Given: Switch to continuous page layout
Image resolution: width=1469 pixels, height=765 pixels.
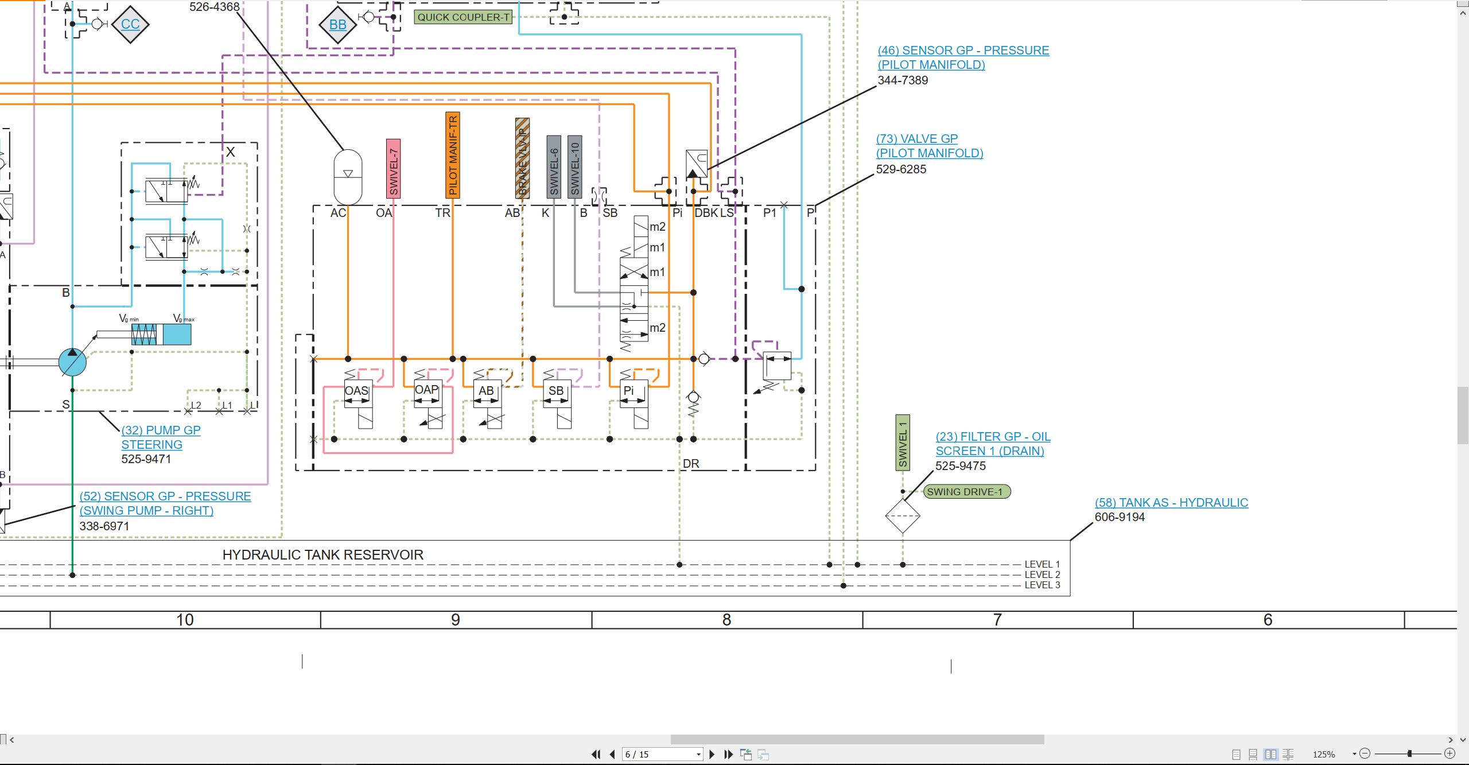Looking at the screenshot, I should tap(1253, 754).
